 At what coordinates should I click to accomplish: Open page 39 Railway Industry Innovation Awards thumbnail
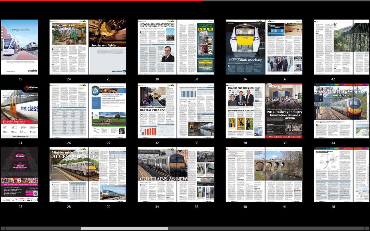click(x=284, y=111)
